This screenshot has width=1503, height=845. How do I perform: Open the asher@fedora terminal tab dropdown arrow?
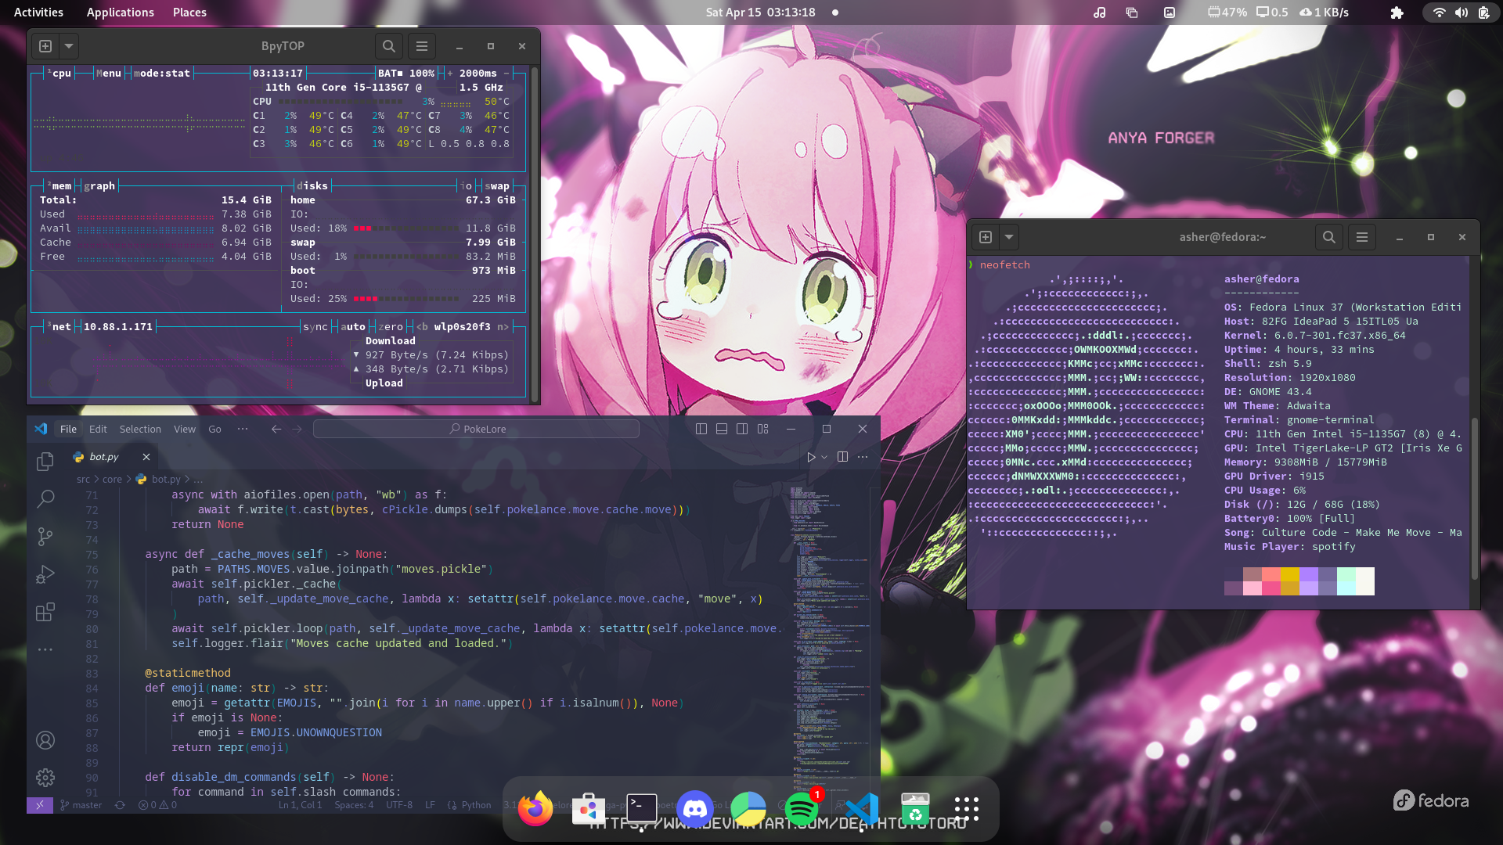tap(1009, 237)
